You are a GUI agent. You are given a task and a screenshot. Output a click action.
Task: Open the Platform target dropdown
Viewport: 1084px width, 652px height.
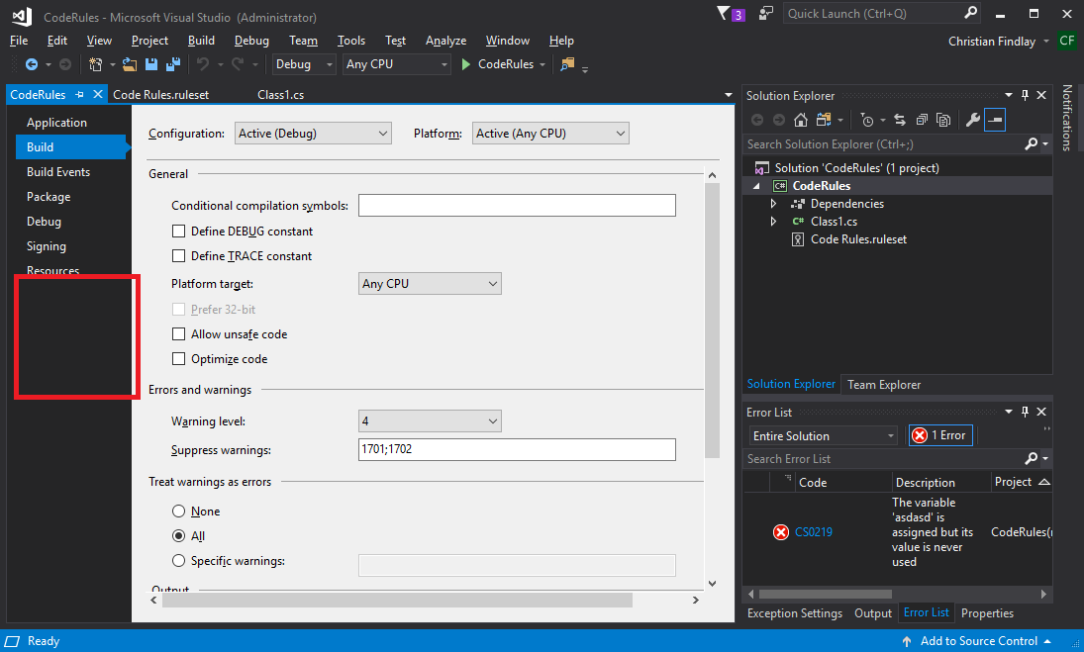point(430,283)
